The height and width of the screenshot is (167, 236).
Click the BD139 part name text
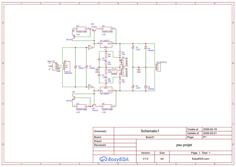tap(69, 101)
